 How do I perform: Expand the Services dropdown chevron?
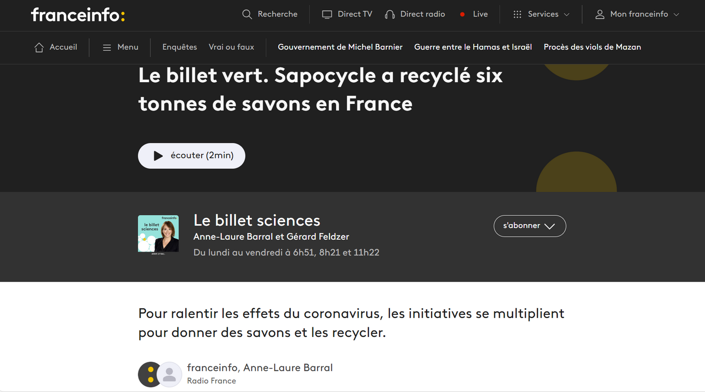click(566, 15)
